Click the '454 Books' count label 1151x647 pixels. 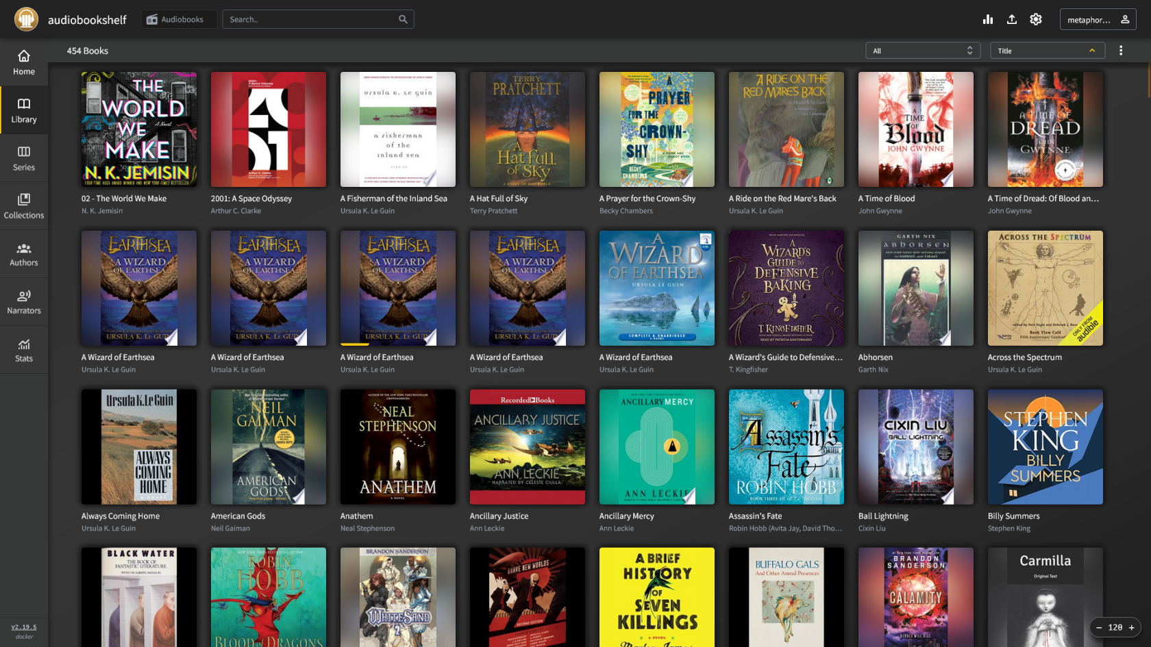coord(87,51)
